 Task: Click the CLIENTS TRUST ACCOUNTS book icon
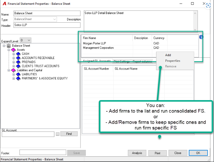pos(18,66)
